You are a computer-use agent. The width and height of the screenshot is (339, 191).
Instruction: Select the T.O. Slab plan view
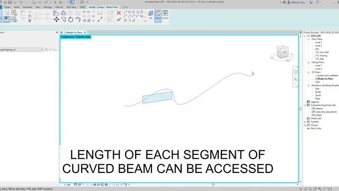pos(319,59)
